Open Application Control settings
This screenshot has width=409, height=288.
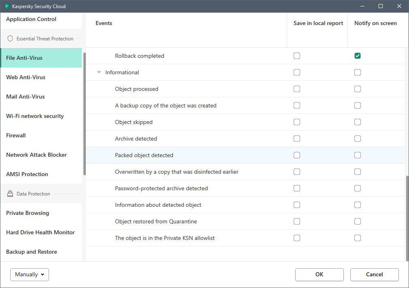pos(41,19)
